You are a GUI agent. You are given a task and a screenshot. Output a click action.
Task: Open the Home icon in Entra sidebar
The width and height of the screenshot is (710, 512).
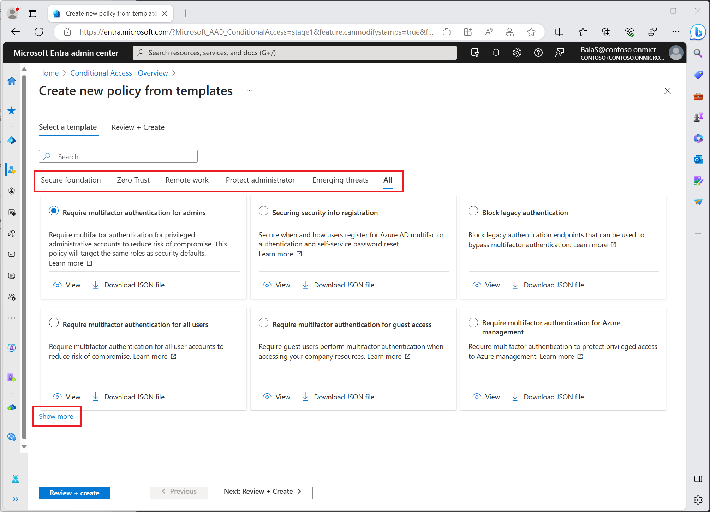pyautogui.click(x=12, y=81)
